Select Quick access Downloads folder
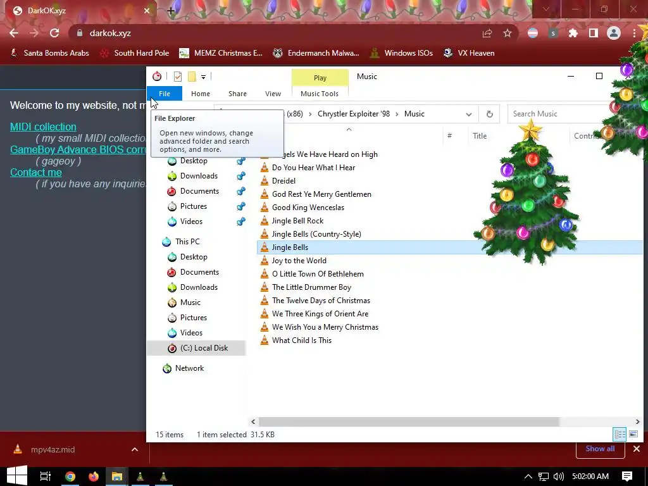 click(x=199, y=176)
